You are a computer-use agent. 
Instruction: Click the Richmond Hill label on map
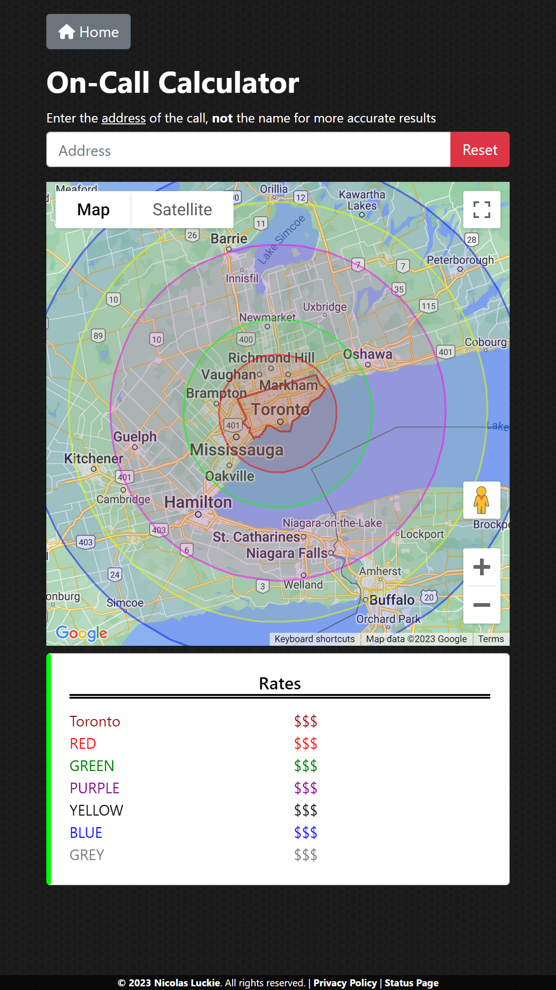tap(271, 358)
